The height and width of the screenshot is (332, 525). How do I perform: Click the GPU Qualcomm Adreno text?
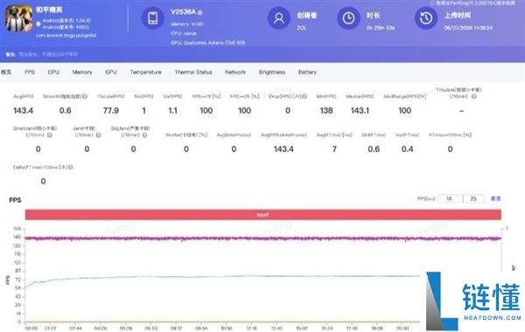pos(208,43)
